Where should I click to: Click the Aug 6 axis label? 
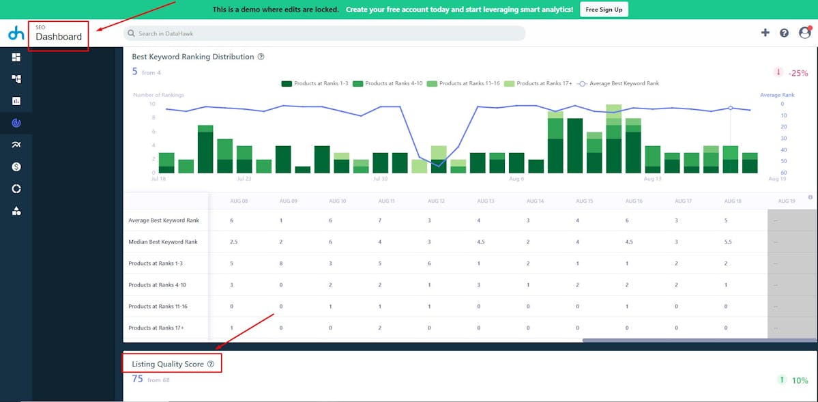516,179
